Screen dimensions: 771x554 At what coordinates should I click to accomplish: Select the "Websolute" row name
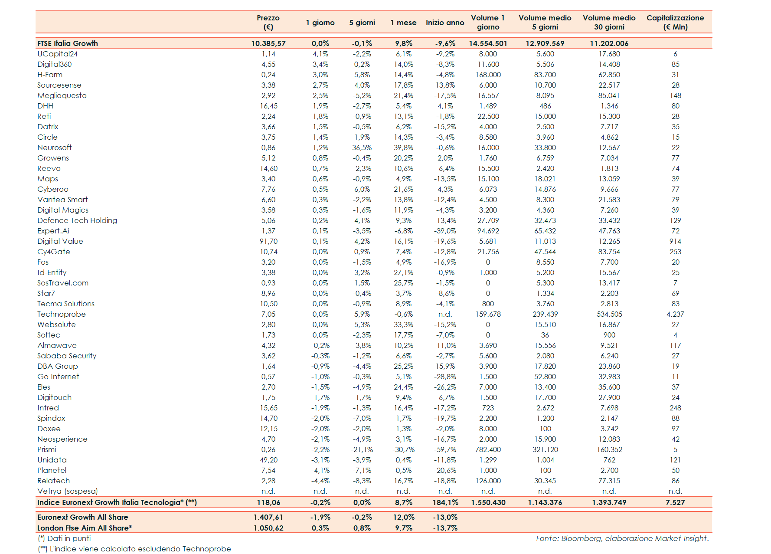coord(56,325)
